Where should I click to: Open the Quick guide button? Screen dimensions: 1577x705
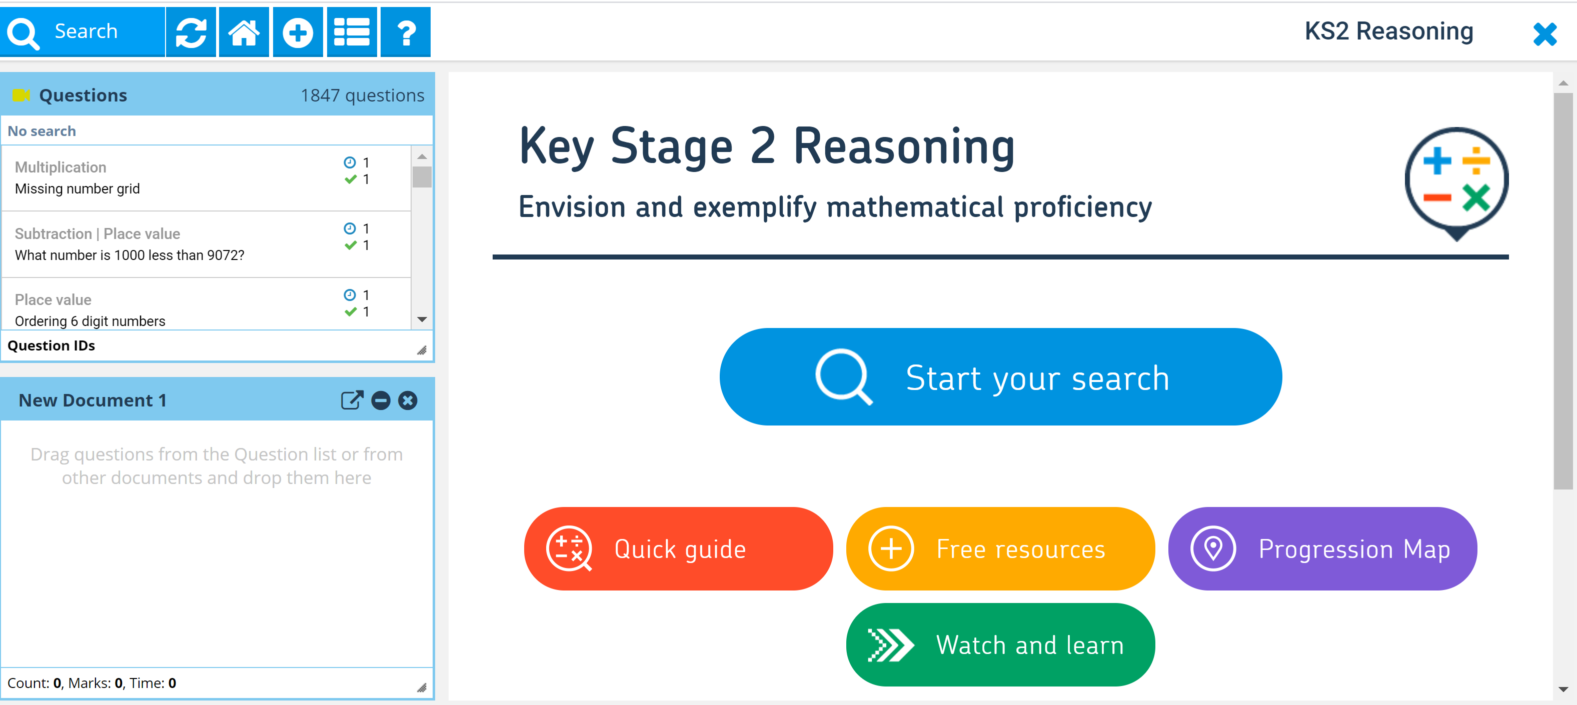click(x=678, y=548)
